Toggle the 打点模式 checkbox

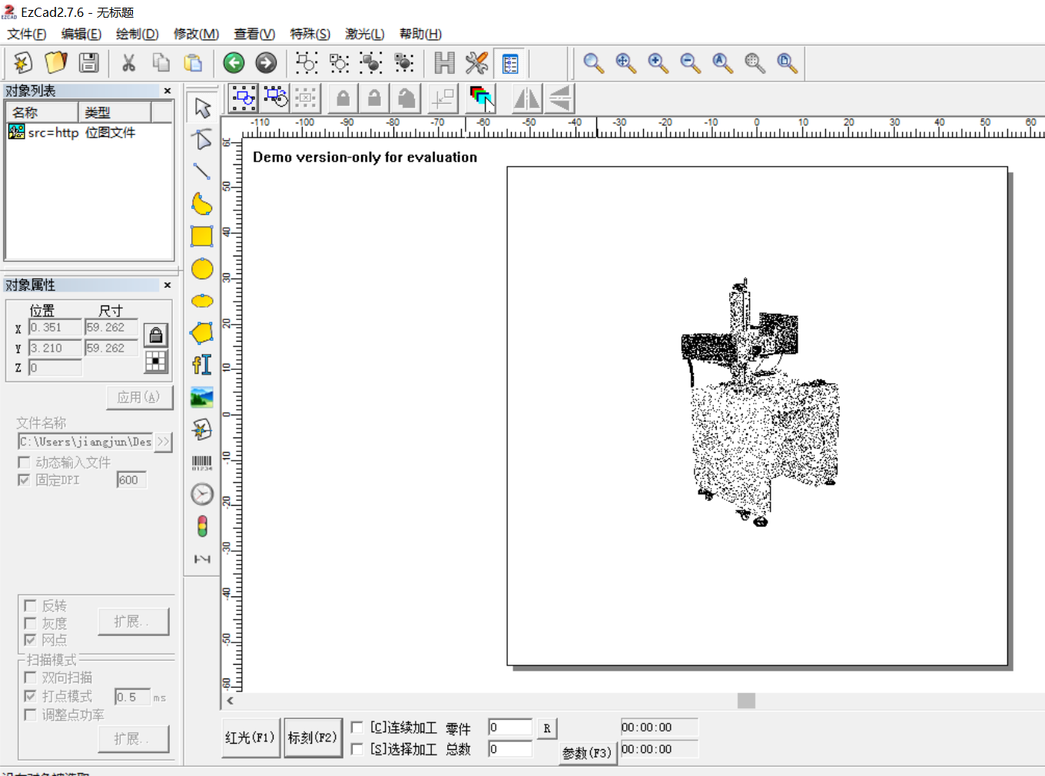click(31, 695)
